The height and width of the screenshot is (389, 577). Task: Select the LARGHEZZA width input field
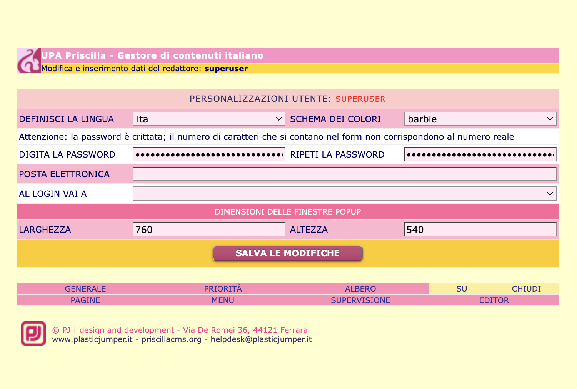point(209,230)
